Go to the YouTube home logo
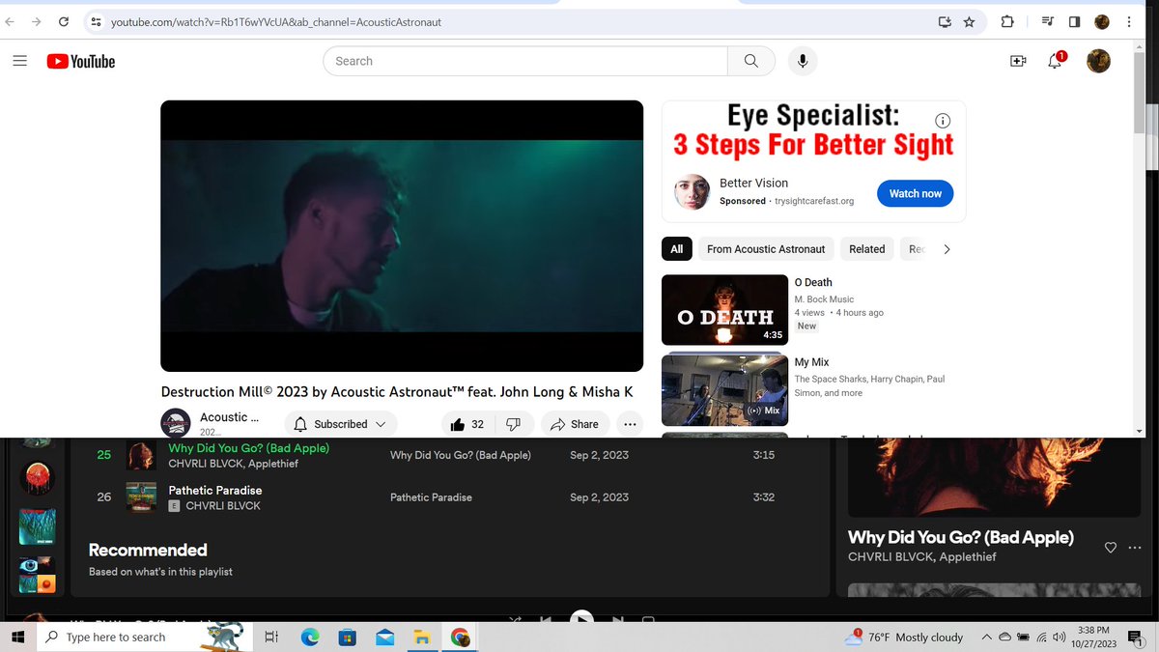The width and height of the screenshot is (1159, 652). 81,61
